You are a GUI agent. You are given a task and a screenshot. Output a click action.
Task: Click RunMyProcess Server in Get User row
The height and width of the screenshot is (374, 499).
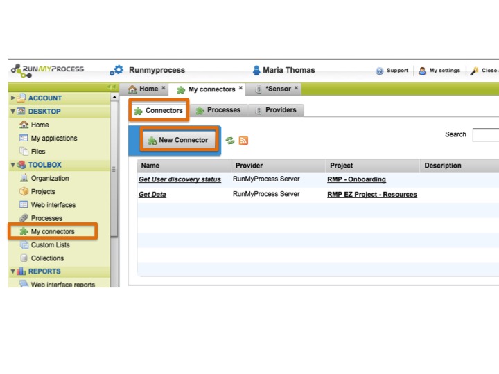(266, 179)
